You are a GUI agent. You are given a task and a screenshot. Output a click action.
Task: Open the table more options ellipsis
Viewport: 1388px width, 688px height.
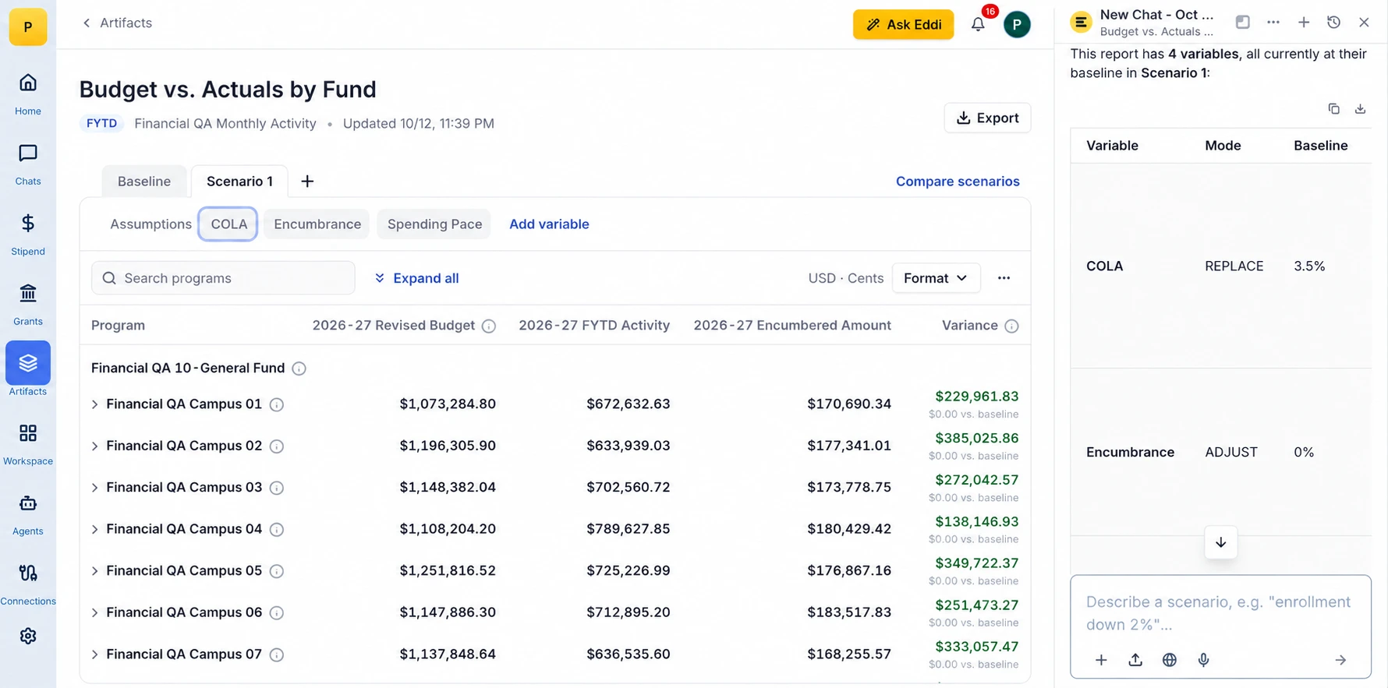(x=1004, y=278)
